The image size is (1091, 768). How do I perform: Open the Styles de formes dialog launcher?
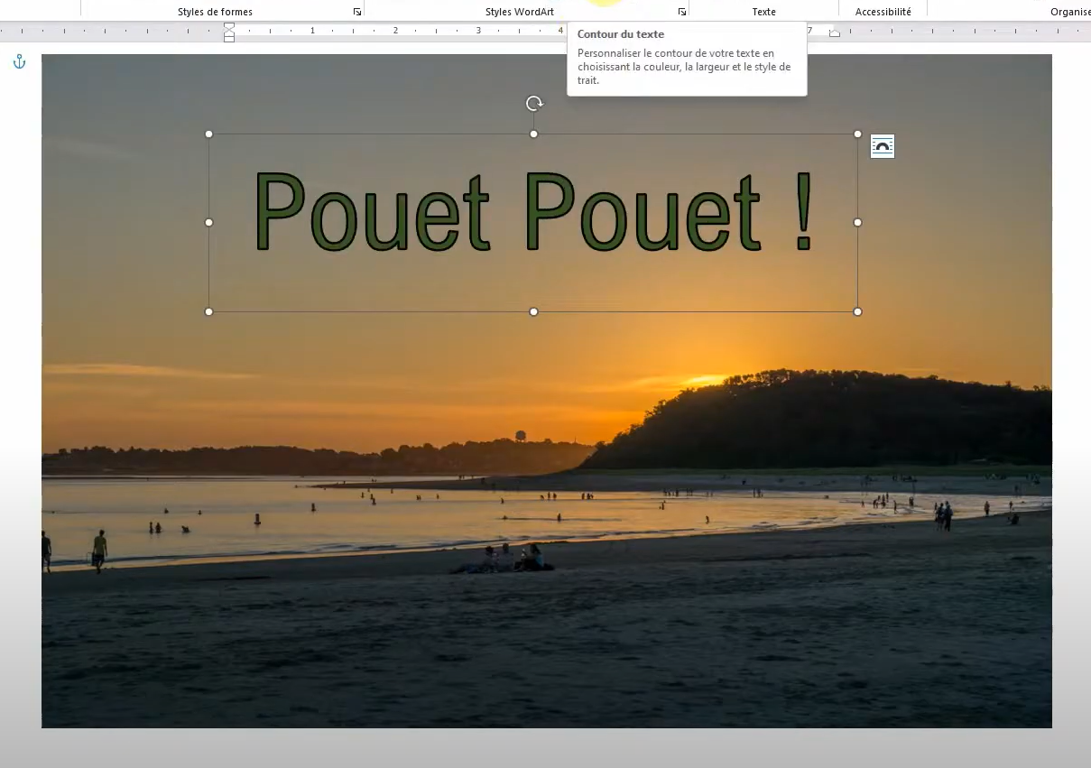pos(357,12)
